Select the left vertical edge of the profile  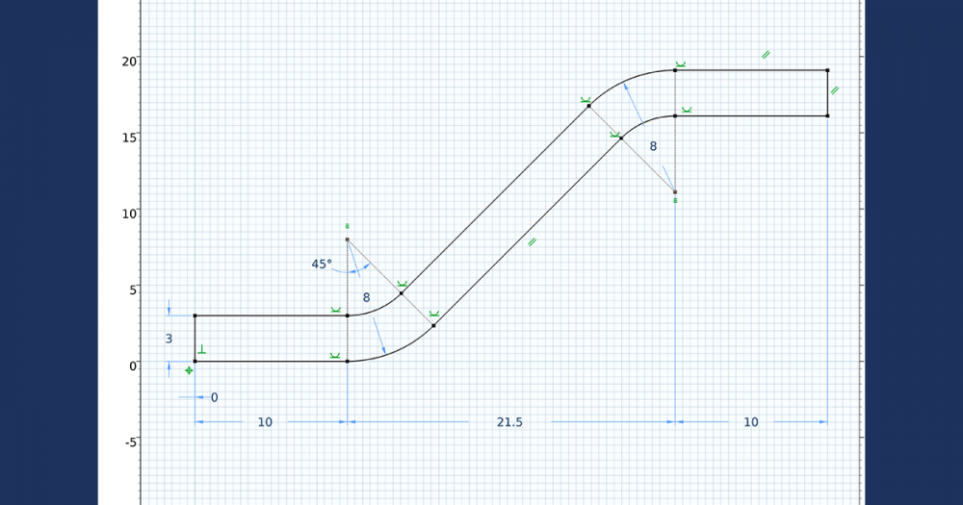click(x=195, y=338)
